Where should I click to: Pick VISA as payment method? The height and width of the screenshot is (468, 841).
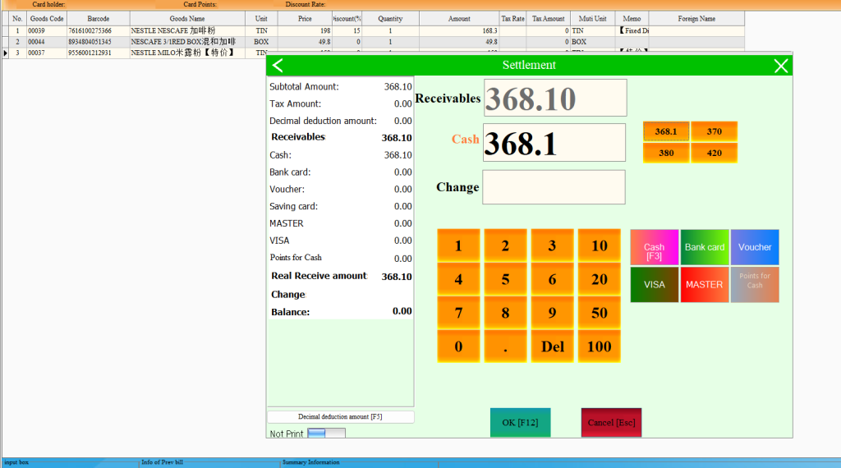[655, 284]
